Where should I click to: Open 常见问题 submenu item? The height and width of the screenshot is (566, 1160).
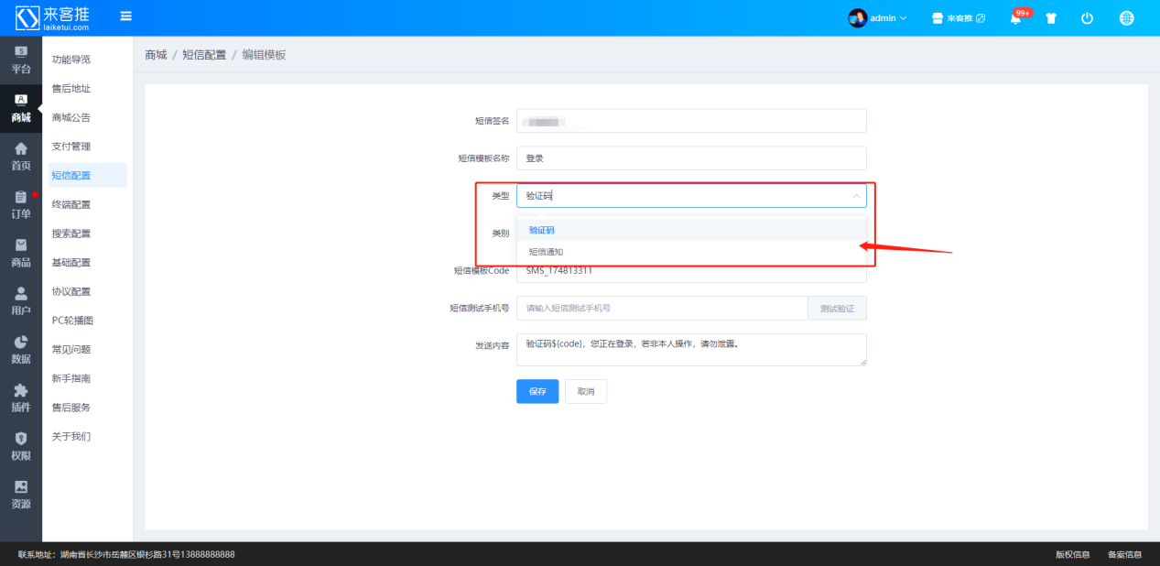pyautogui.click(x=71, y=350)
